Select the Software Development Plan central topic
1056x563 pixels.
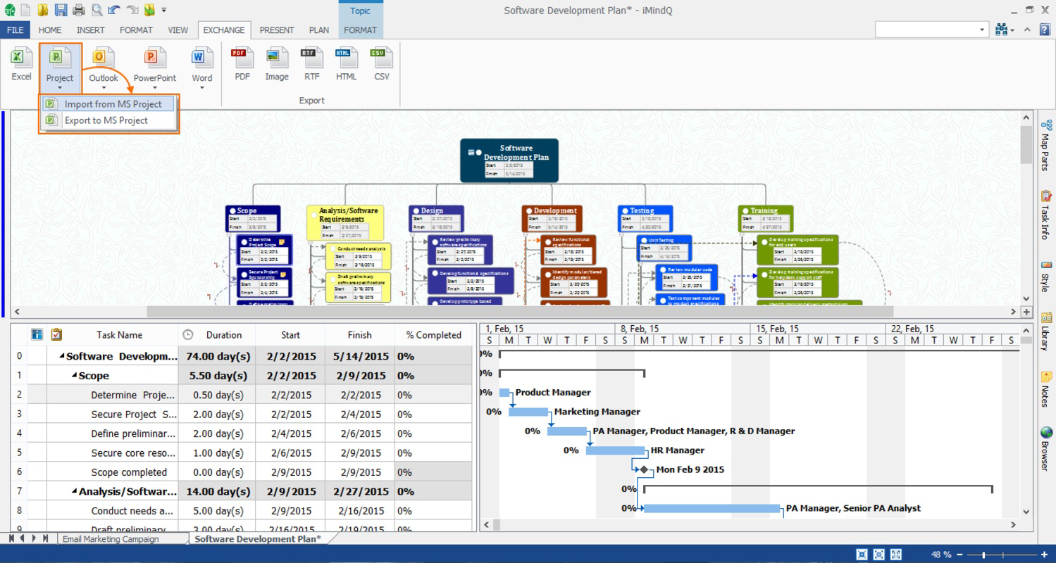pyautogui.click(x=509, y=160)
